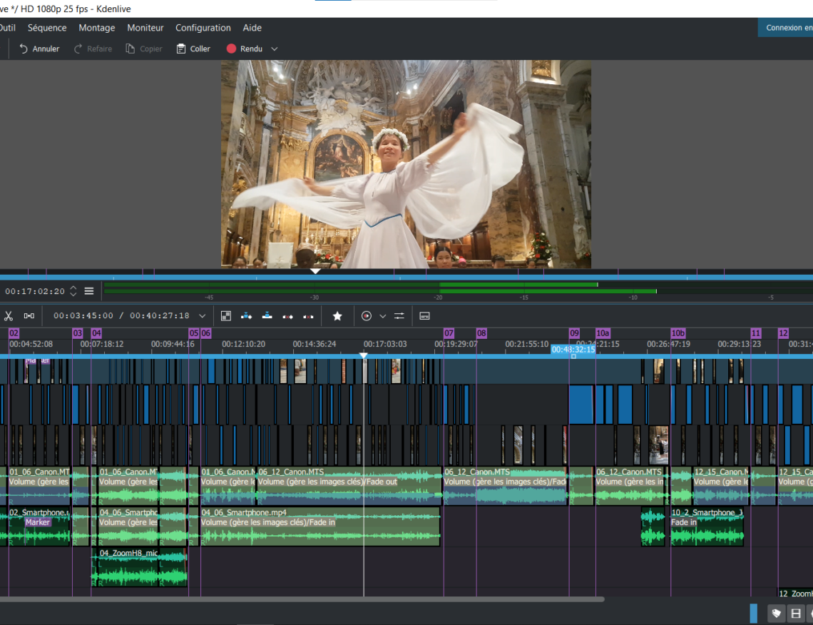Select the 02_Smartphone audio clip
813x625 pixels.
pyautogui.click(x=39, y=527)
